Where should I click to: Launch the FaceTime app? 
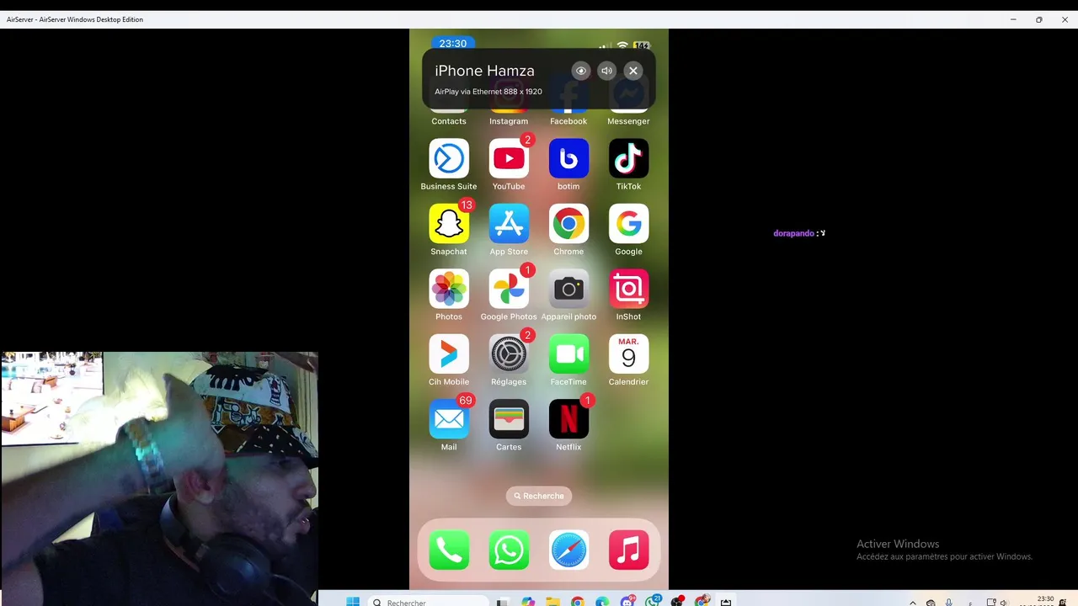568,354
